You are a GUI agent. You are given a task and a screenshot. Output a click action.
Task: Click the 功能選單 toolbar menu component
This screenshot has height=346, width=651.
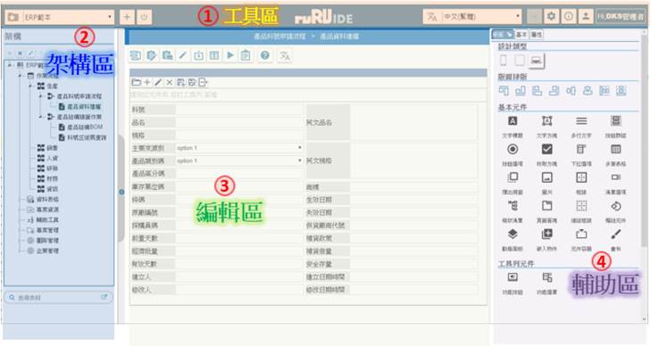547,283
